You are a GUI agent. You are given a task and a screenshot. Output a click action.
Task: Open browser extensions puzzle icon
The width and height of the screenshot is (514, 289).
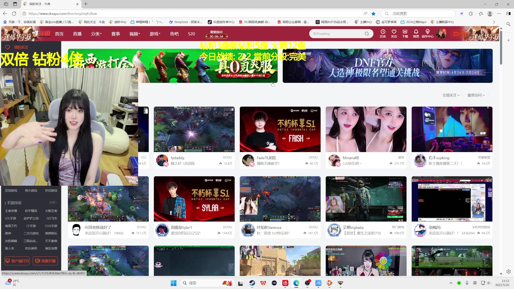(471, 13)
